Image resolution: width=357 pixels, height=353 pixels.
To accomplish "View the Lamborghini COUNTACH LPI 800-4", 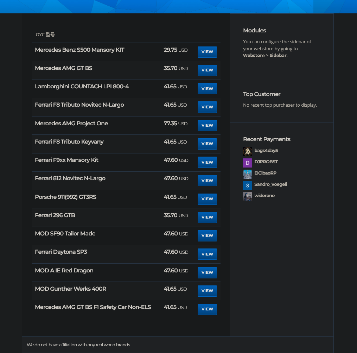I will (x=207, y=88).
